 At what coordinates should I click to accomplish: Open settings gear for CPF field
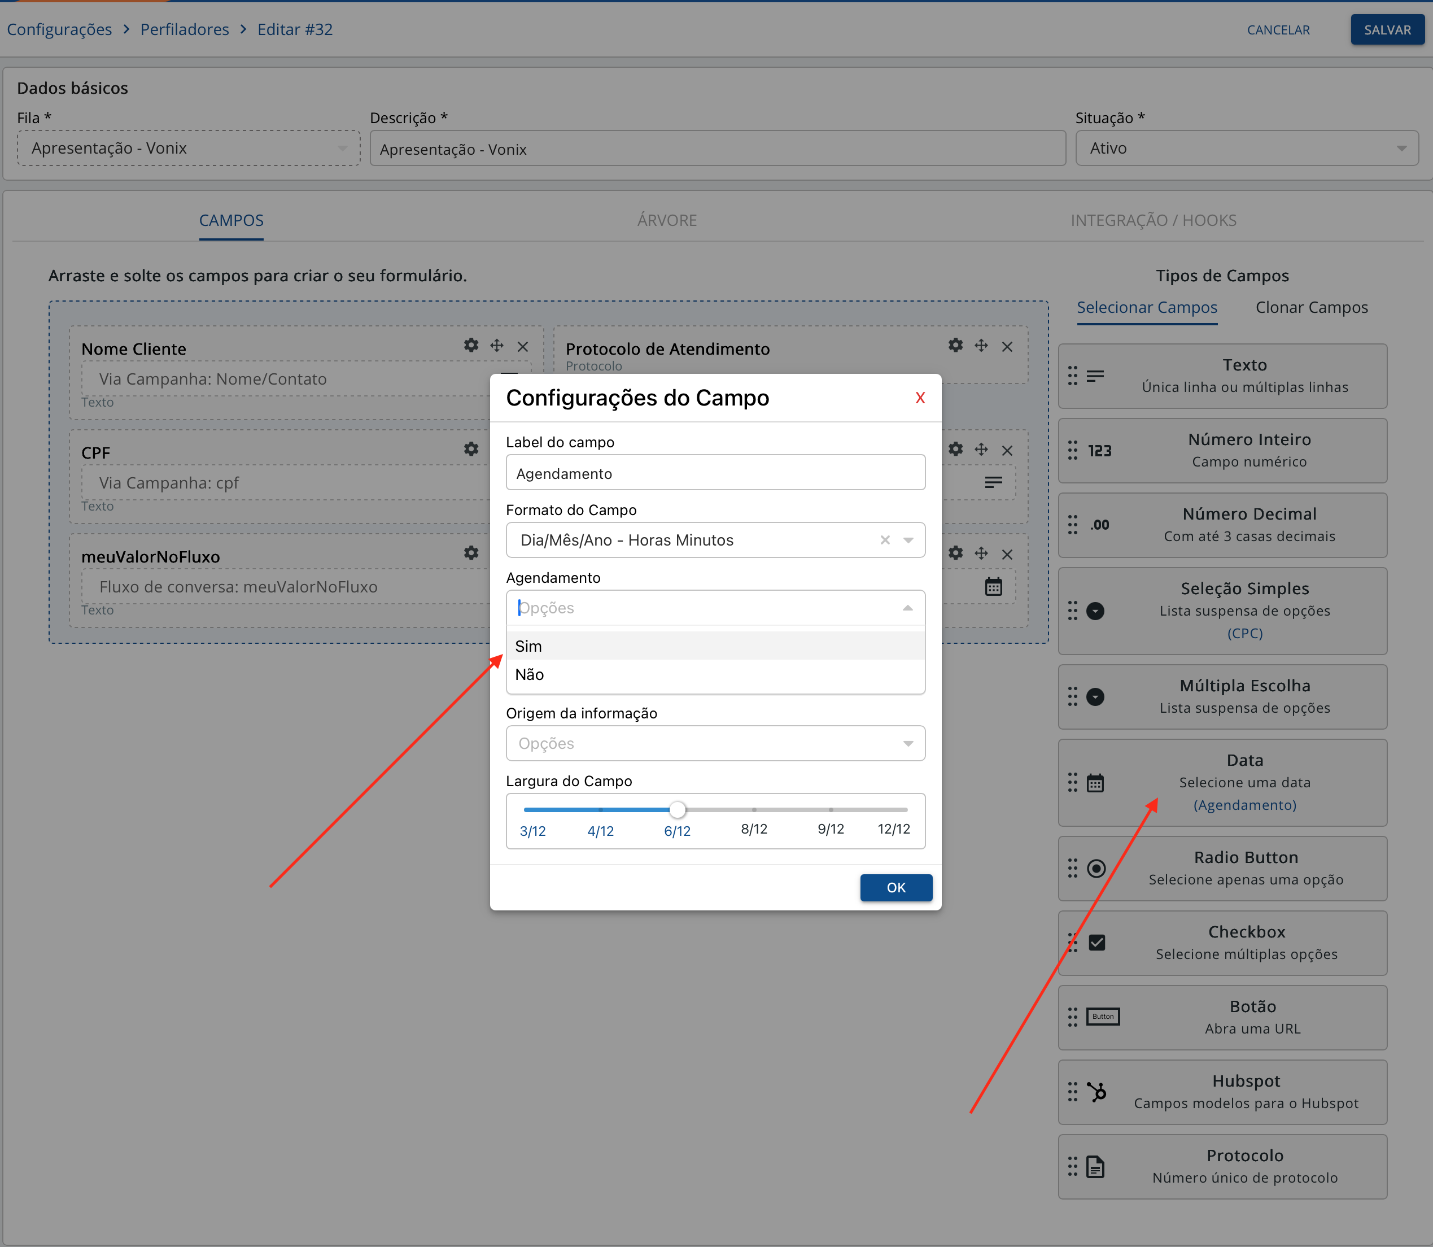[471, 449]
